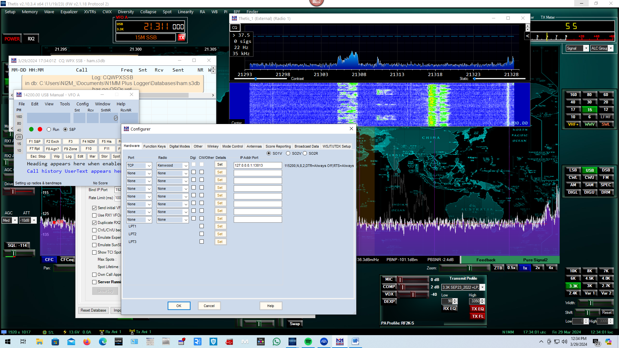Open WhatsApp from the taskbar
The width and height of the screenshot is (619, 348).
coord(277,342)
